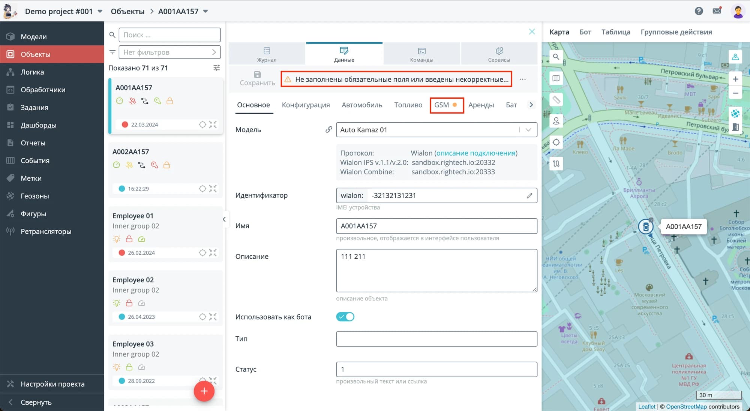Image resolution: width=750 pixels, height=411 pixels.
Task: Zoom in on the map
Action: pyautogui.click(x=735, y=79)
